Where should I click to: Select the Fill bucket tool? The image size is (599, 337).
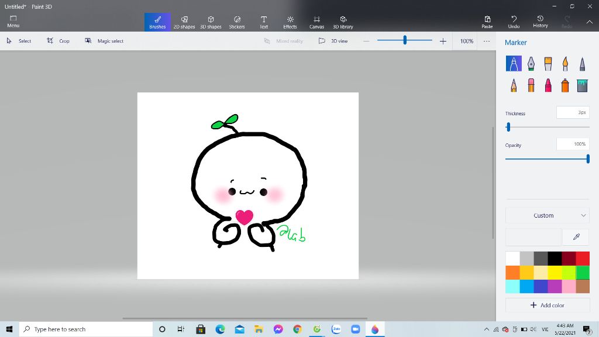(x=582, y=85)
